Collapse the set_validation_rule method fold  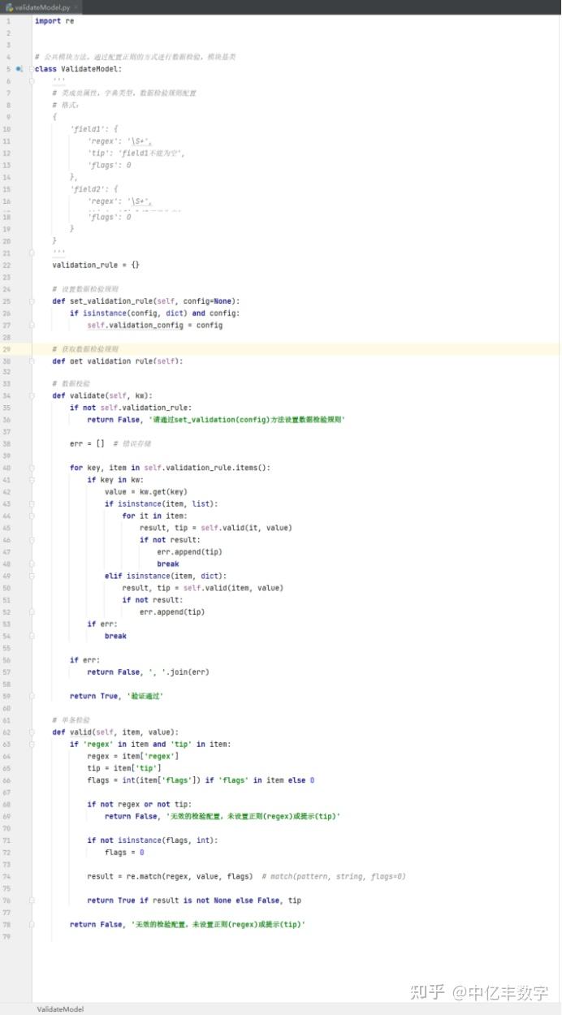[x=32, y=301]
